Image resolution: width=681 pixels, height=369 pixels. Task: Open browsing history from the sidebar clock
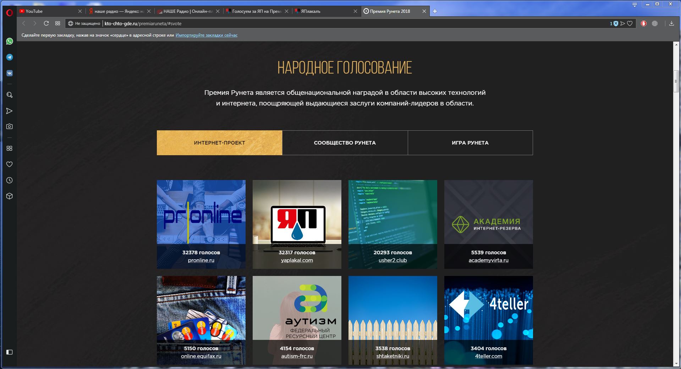[x=10, y=180]
